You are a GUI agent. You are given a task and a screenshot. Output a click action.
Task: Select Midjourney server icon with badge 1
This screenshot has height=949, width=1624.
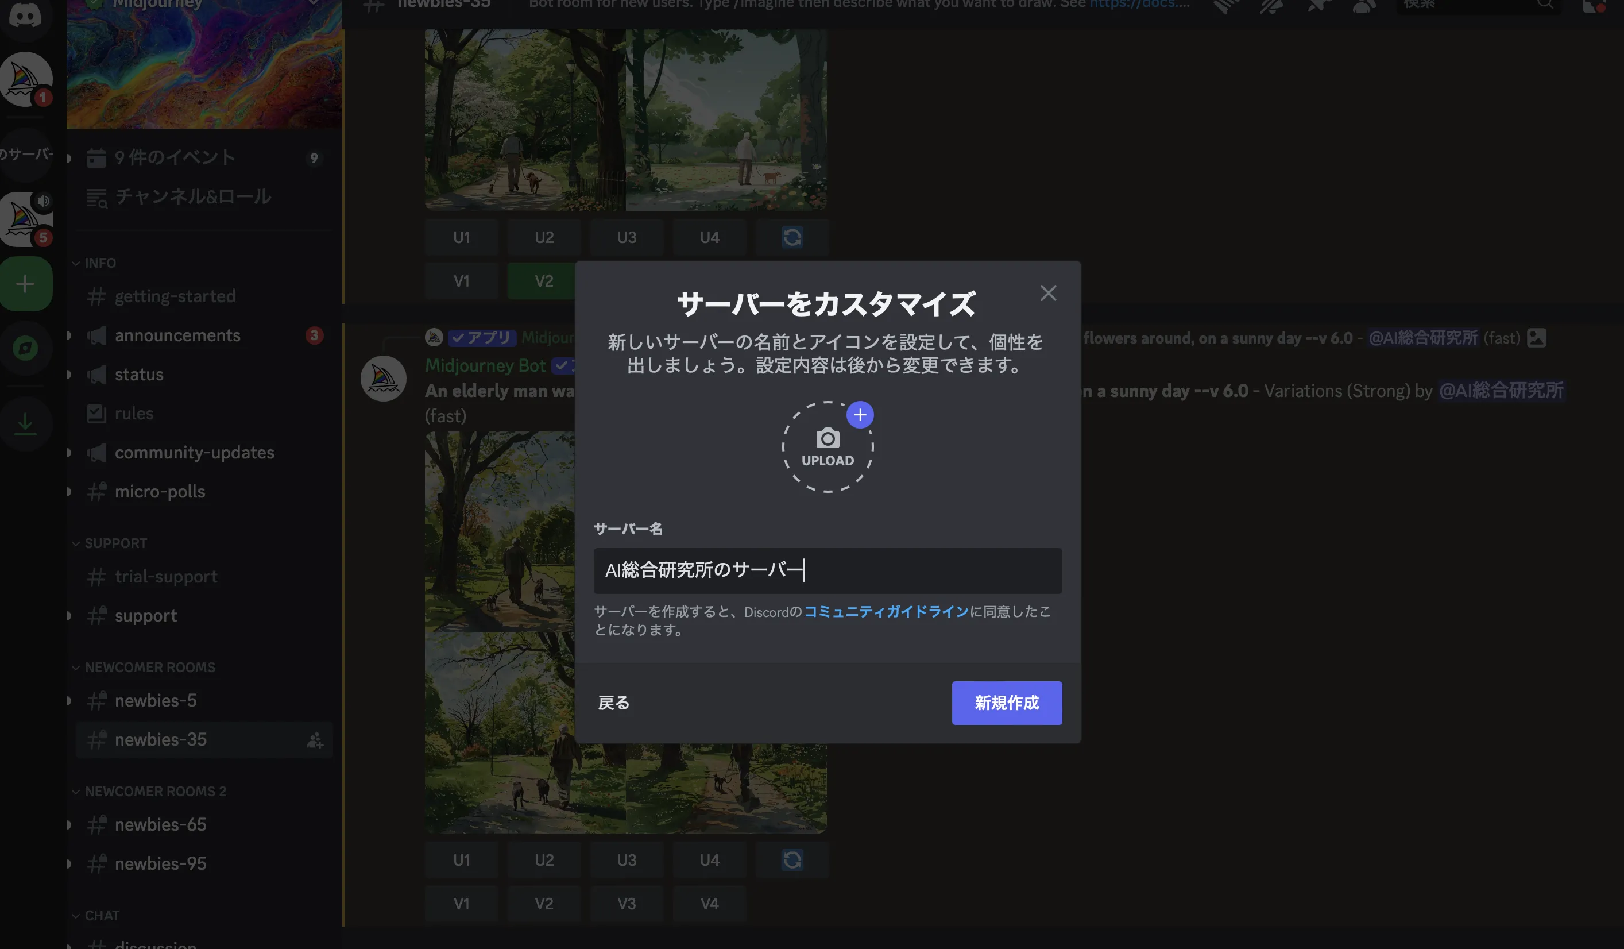pos(26,79)
